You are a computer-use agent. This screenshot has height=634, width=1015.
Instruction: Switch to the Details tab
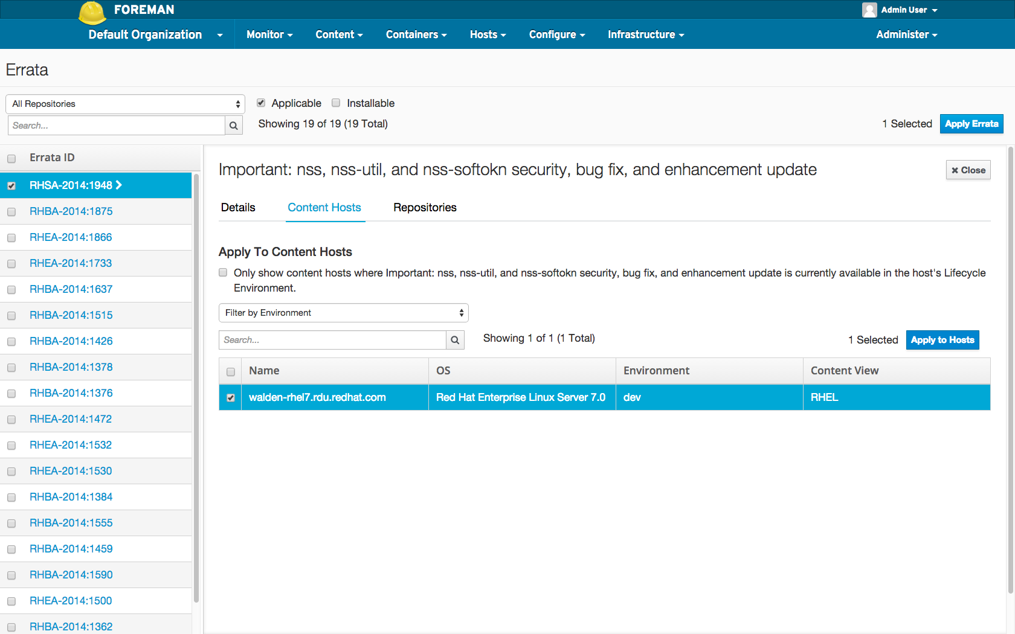click(238, 208)
